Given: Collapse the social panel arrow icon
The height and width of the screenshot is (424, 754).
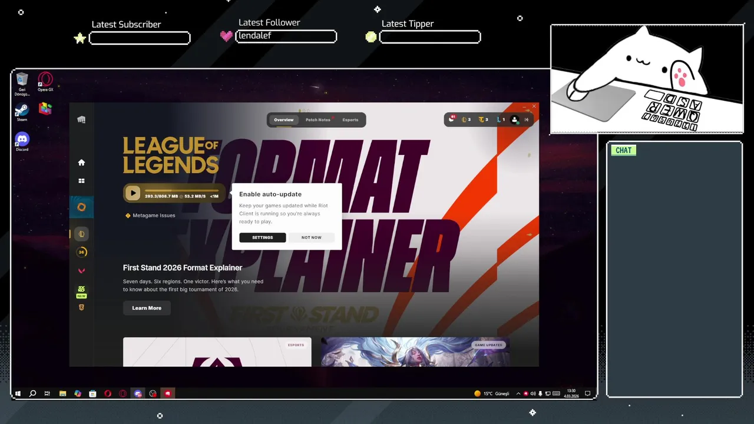Looking at the screenshot, I should pyautogui.click(x=527, y=120).
